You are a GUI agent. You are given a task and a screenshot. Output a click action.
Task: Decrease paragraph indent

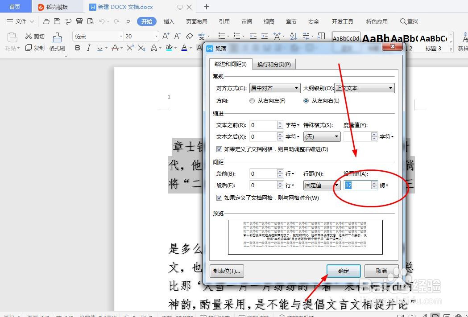pyautogui.click(x=253, y=37)
